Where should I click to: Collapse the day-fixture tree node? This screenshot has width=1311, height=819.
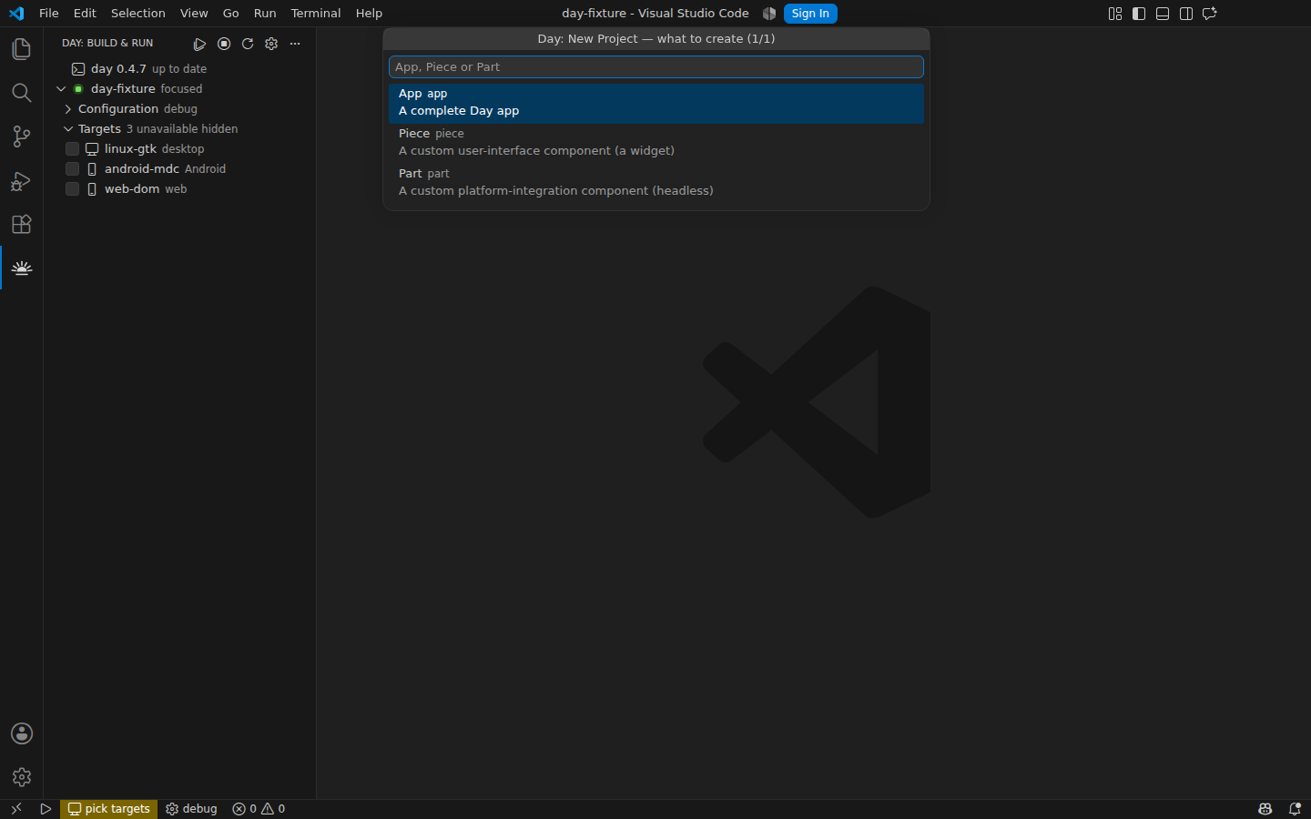tap(61, 89)
